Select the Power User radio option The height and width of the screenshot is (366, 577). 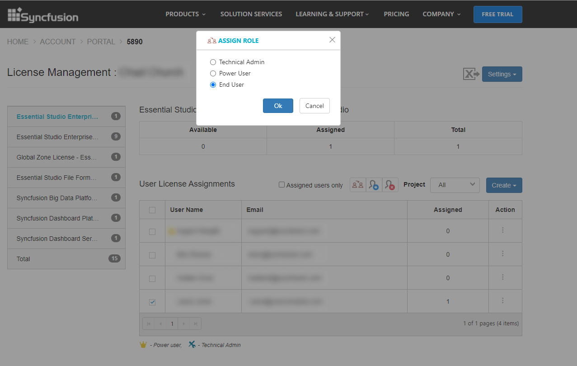tap(213, 73)
